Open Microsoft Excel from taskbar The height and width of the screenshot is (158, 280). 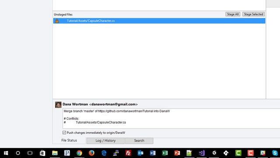pos(165,153)
